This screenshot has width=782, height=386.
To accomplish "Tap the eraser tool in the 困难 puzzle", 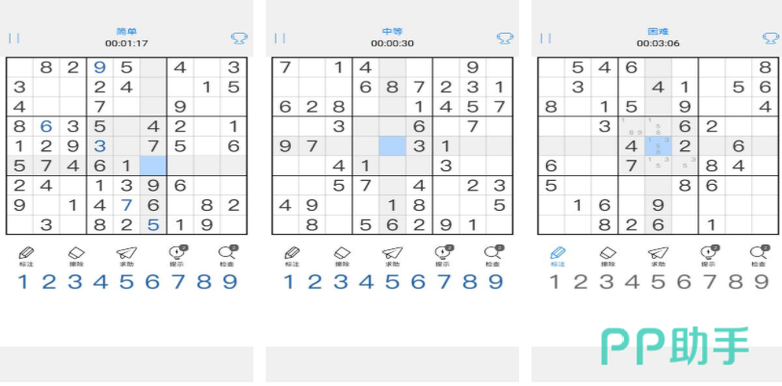I will [x=608, y=256].
